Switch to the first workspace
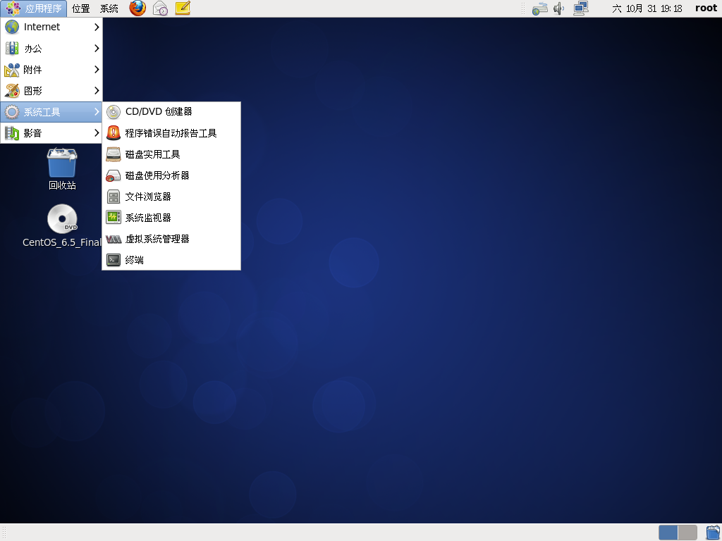Image resolution: width=722 pixels, height=541 pixels. (x=668, y=533)
